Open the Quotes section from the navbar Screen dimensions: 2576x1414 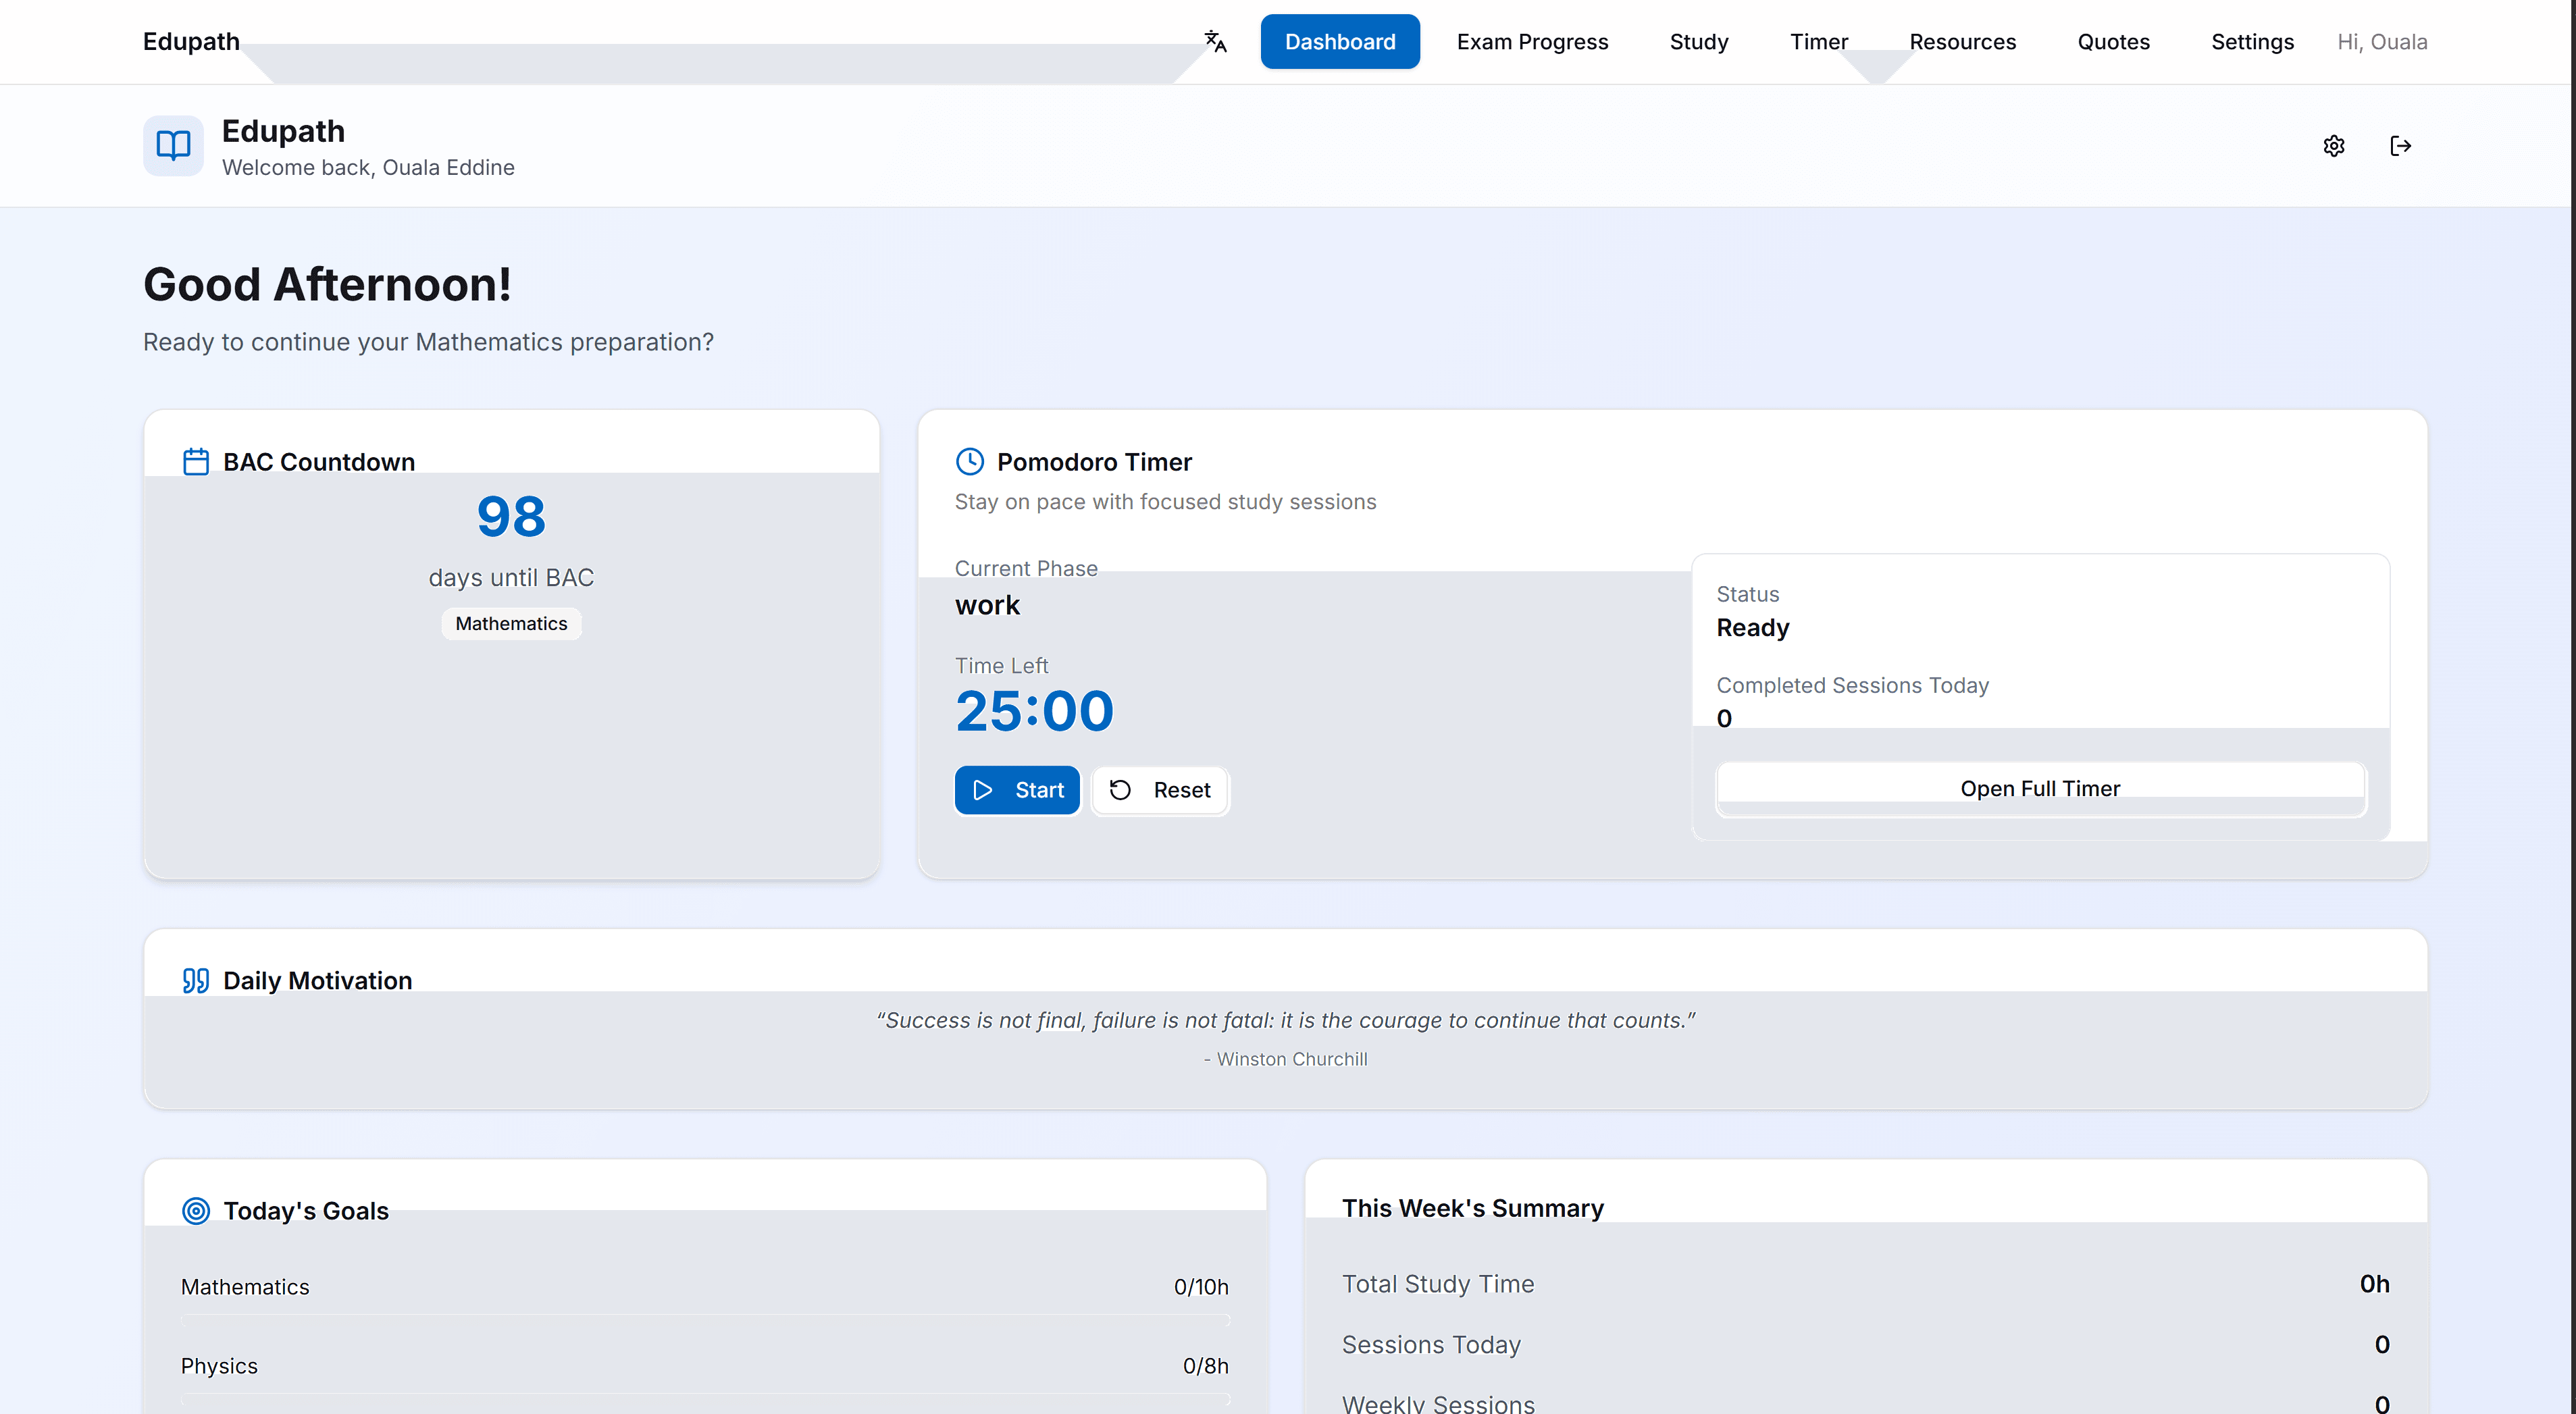tap(2113, 41)
